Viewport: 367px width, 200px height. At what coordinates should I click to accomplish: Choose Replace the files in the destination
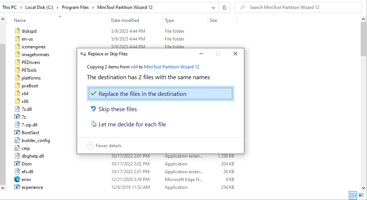click(x=160, y=94)
